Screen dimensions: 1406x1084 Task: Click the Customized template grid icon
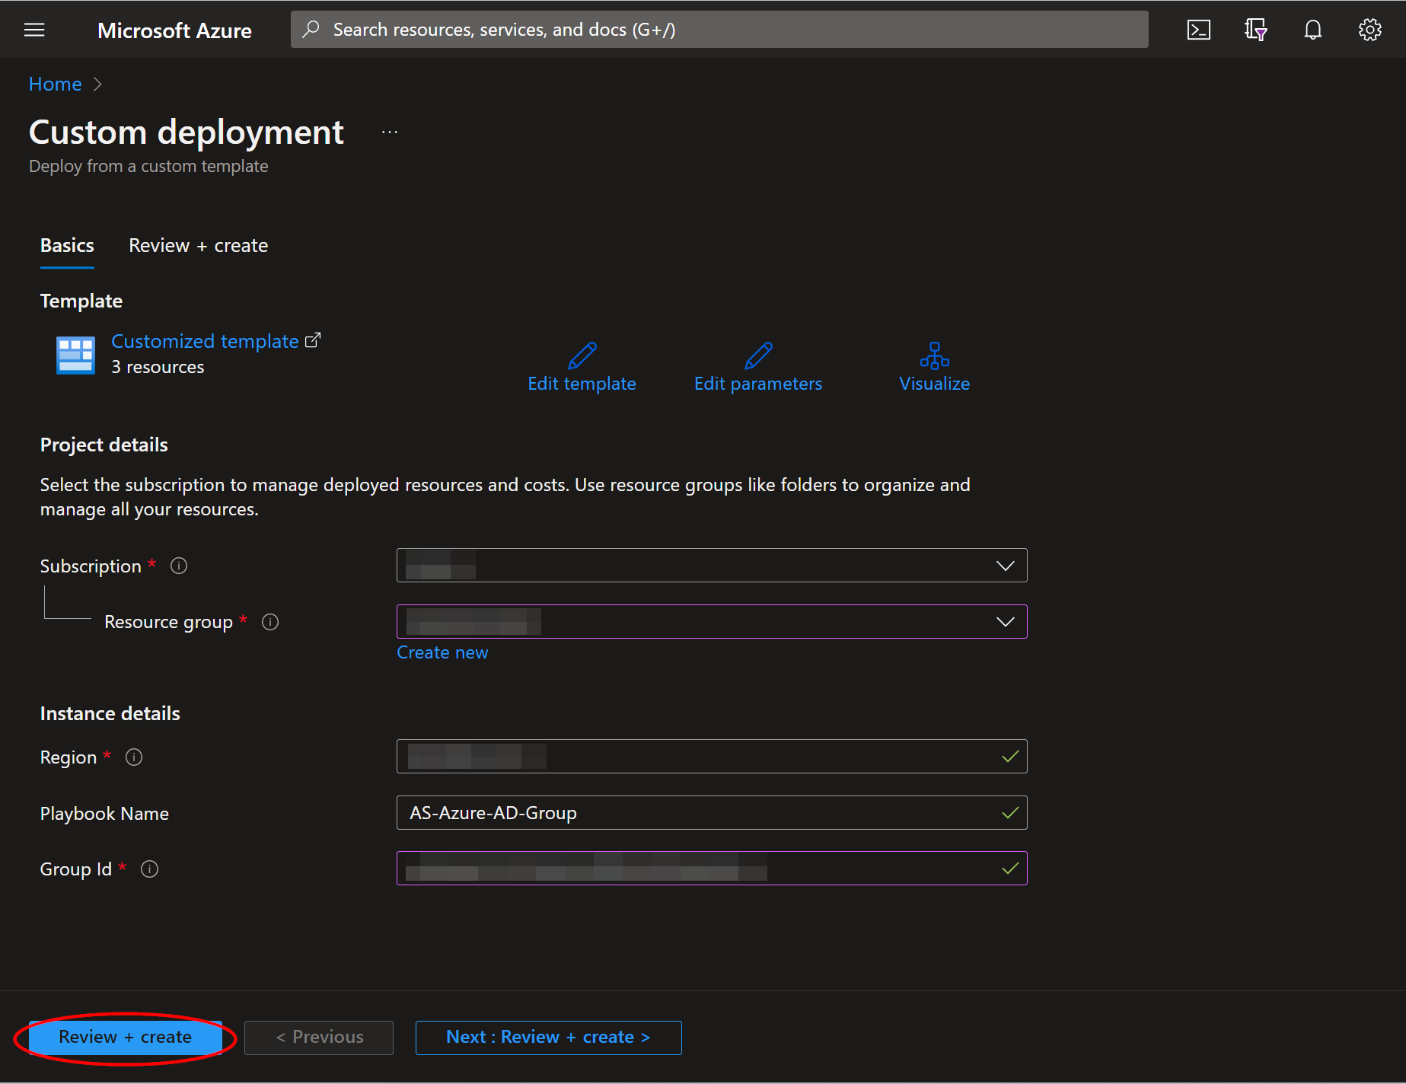(x=75, y=355)
